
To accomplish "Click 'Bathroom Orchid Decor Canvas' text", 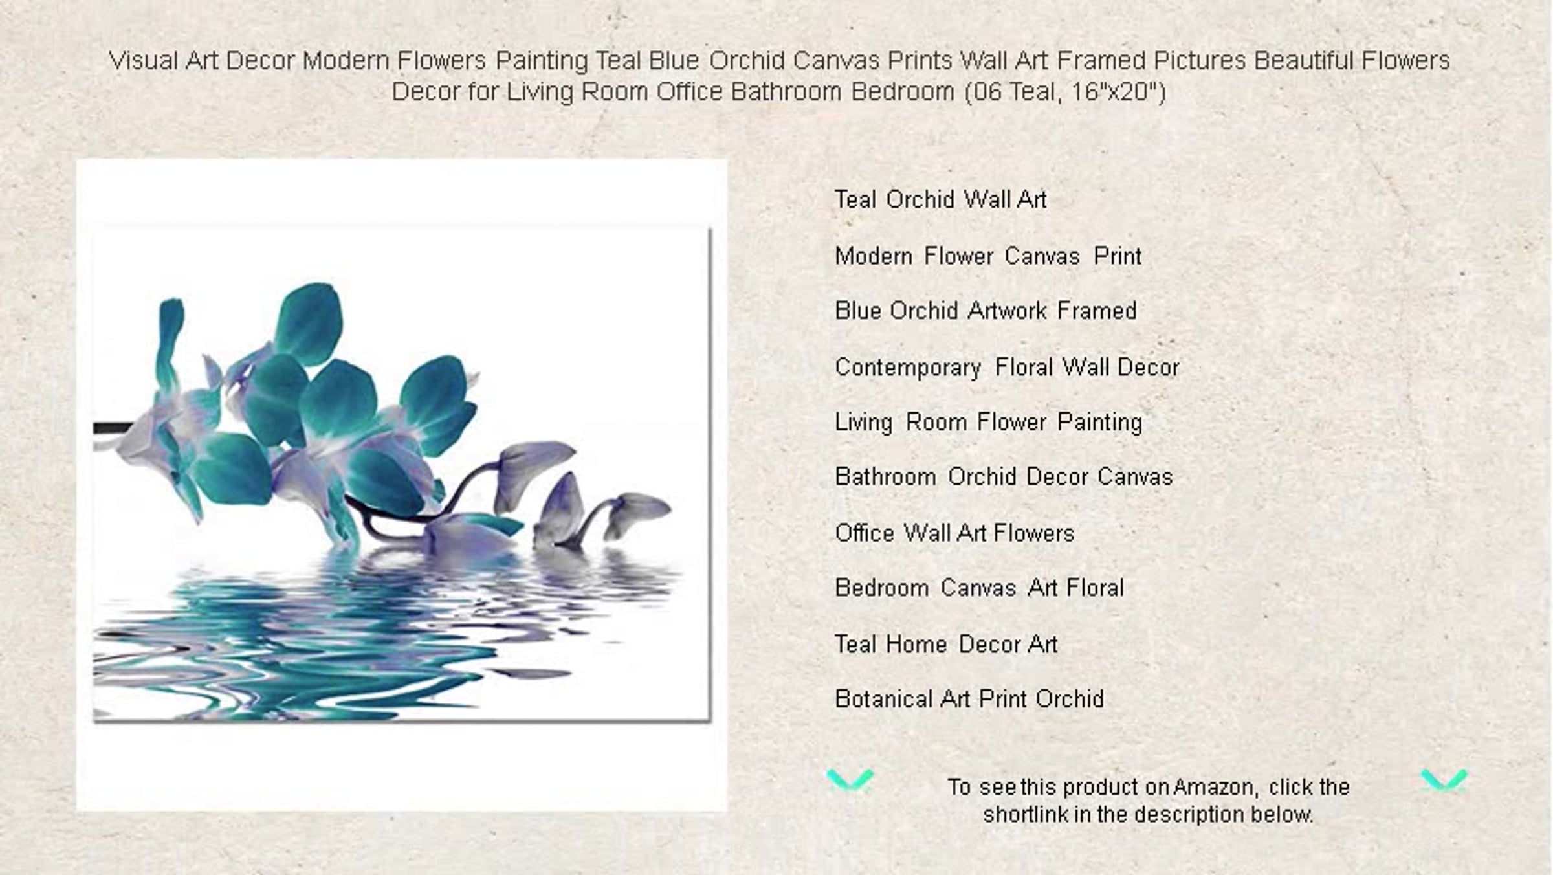I will click(1004, 477).
